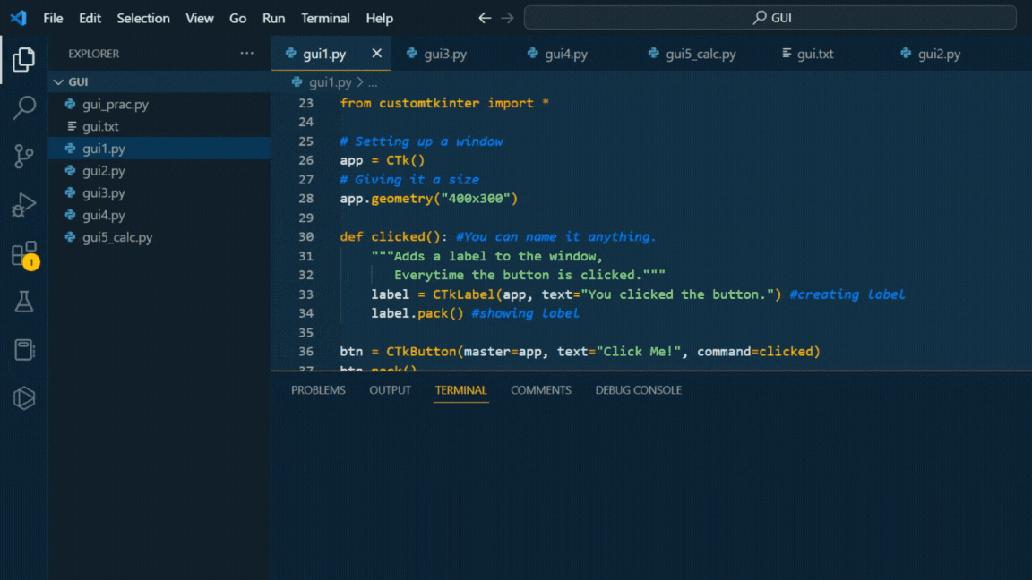Click the navigate forward arrow
Viewport: 1032px width, 580px height.
pos(506,17)
